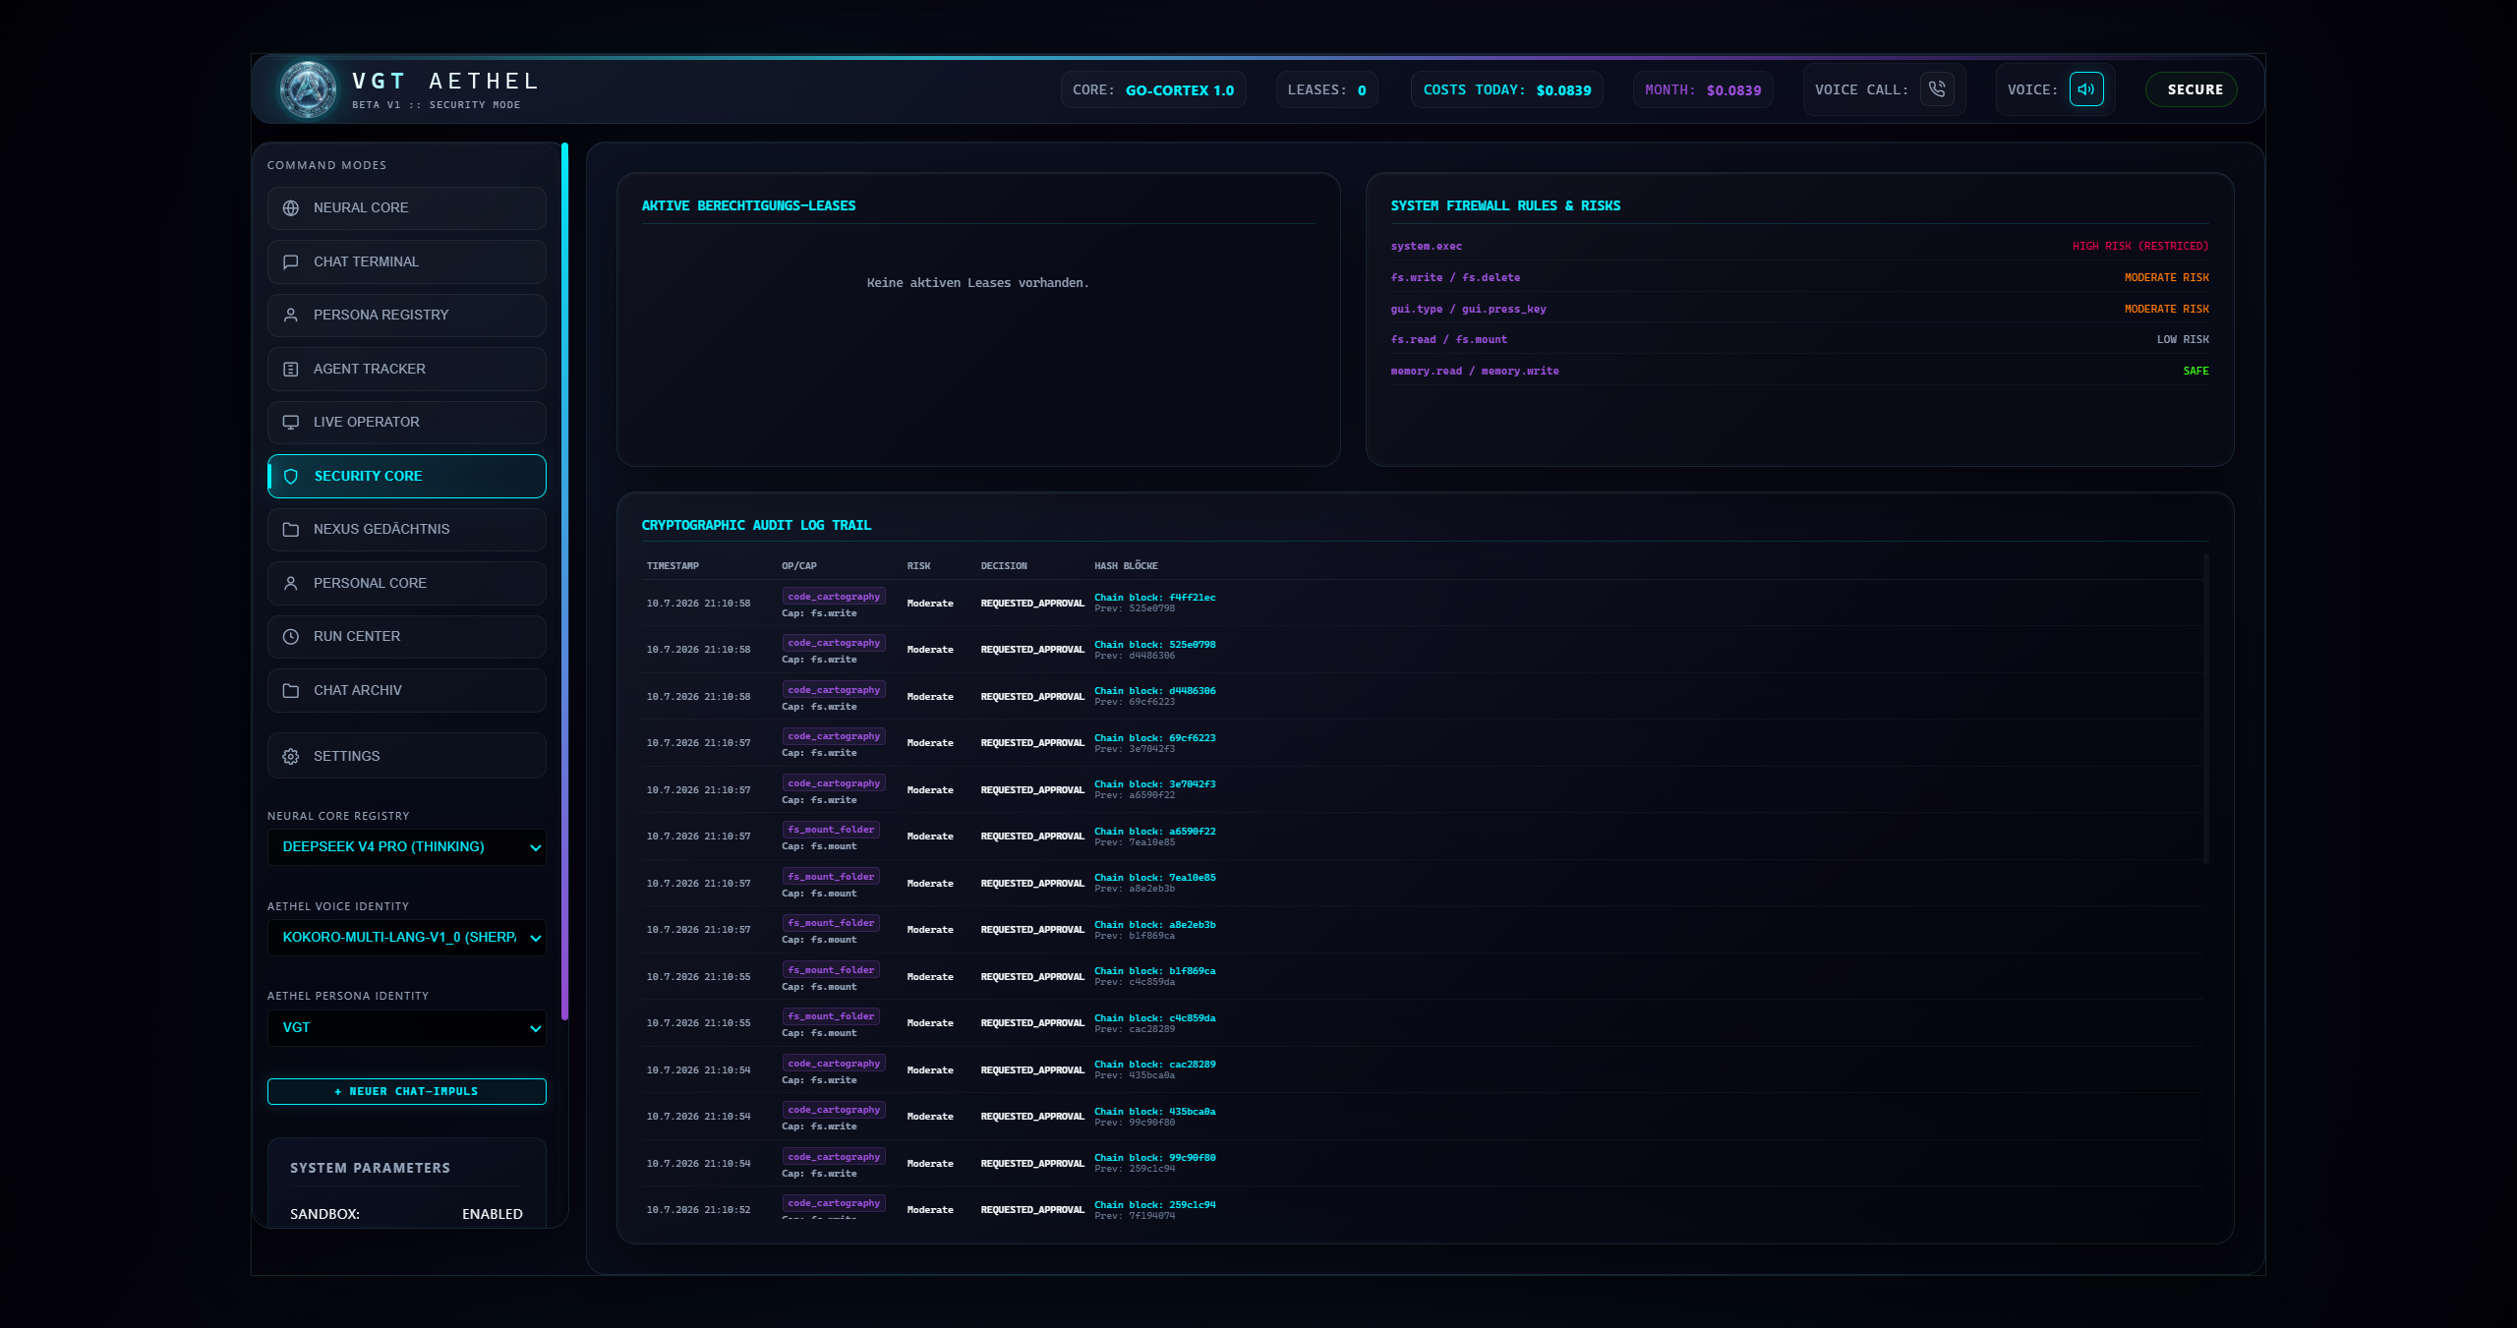
Task: Click chain block 99c90f80 entry
Action: pyautogui.click(x=1155, y=1158)
